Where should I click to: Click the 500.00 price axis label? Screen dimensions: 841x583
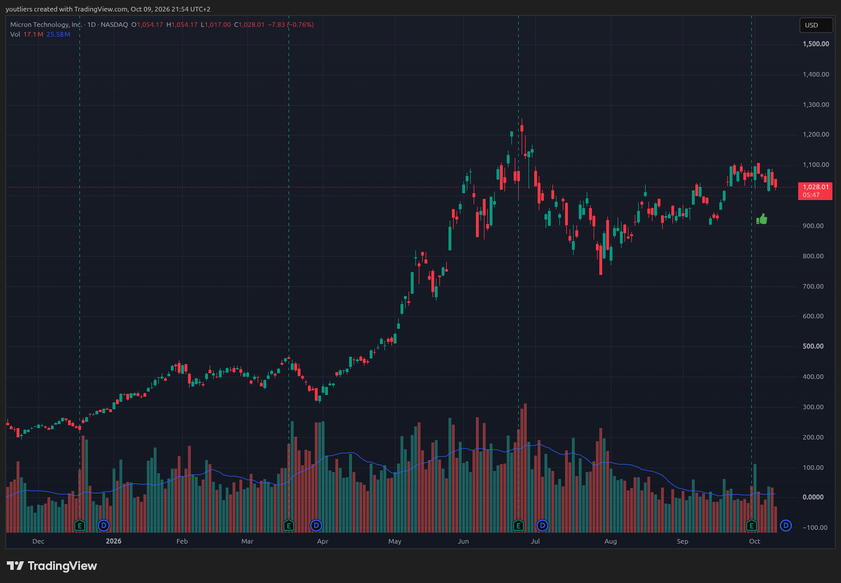point(813,346)
